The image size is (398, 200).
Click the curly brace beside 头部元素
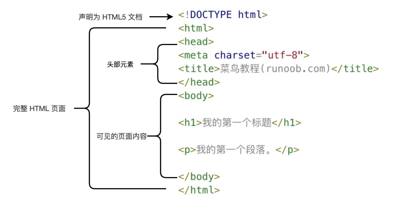click(158, 64)
